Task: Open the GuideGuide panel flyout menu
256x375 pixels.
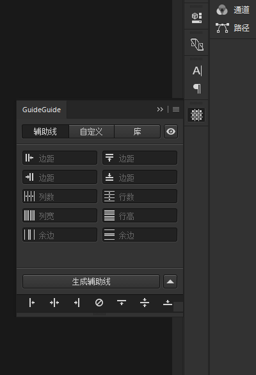Action: [176, 110]
